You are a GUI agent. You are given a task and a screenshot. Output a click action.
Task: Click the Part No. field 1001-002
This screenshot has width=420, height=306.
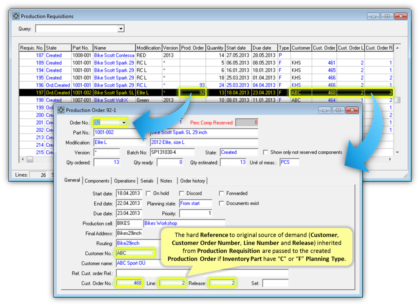point(120,133)
